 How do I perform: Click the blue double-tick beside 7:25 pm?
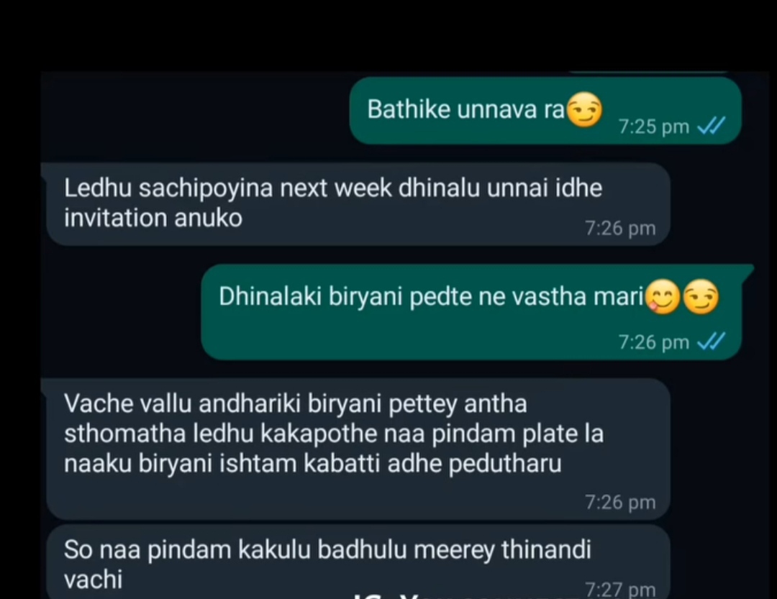[x=712, y=126]
